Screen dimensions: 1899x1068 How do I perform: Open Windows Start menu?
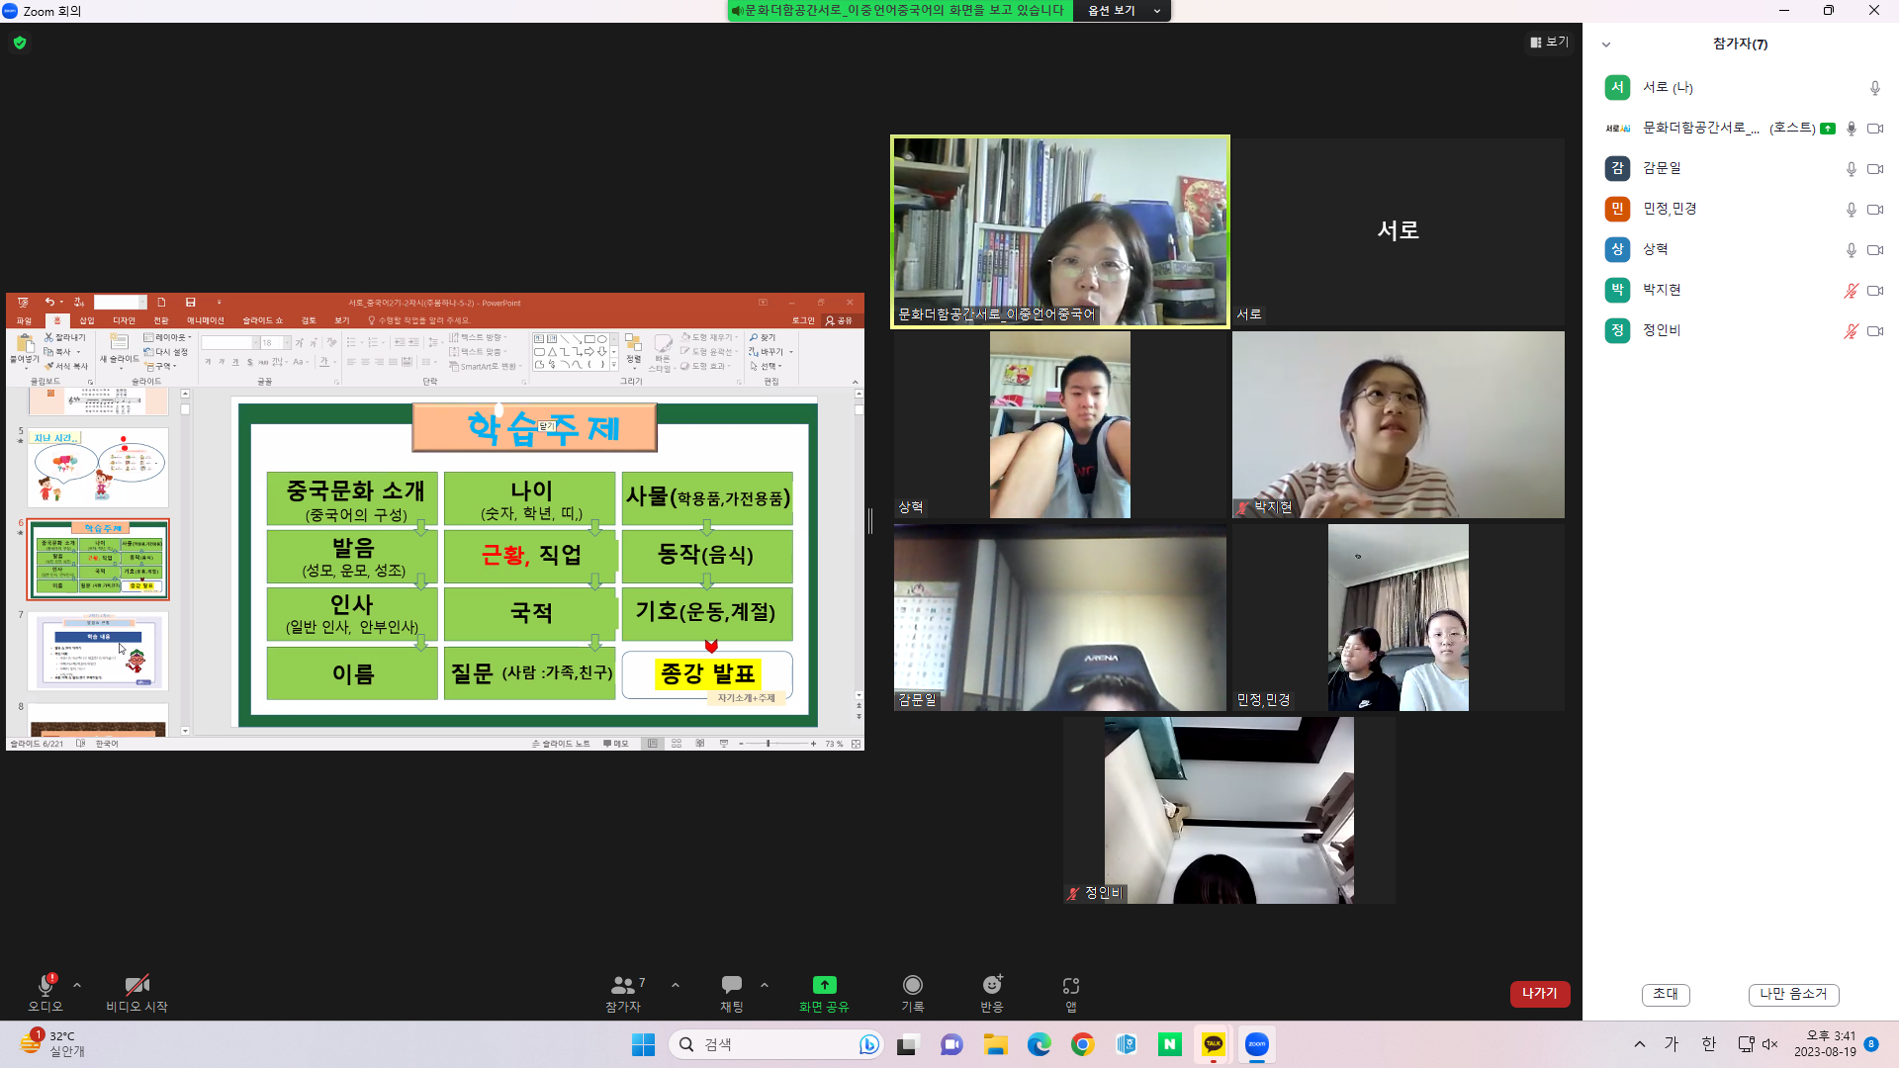click(643, 1044)
